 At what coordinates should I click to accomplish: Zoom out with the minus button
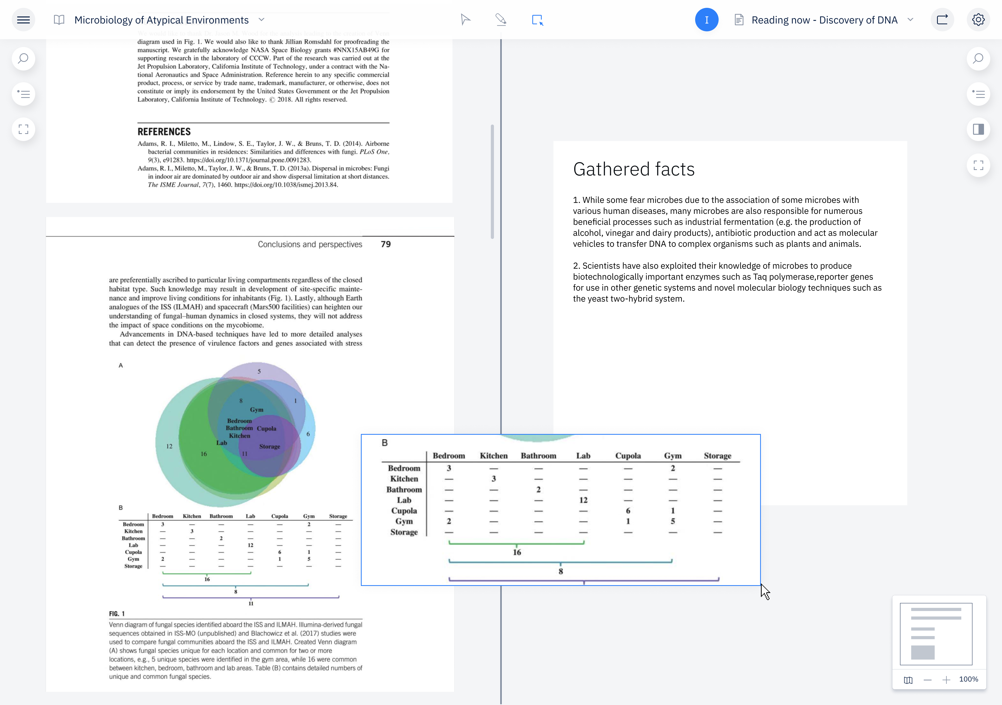tap(927, 680)
